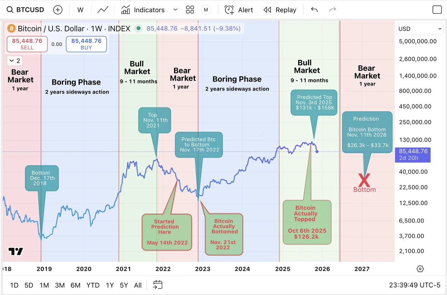Open the layout templates grid icon

[x=190, y=10]
